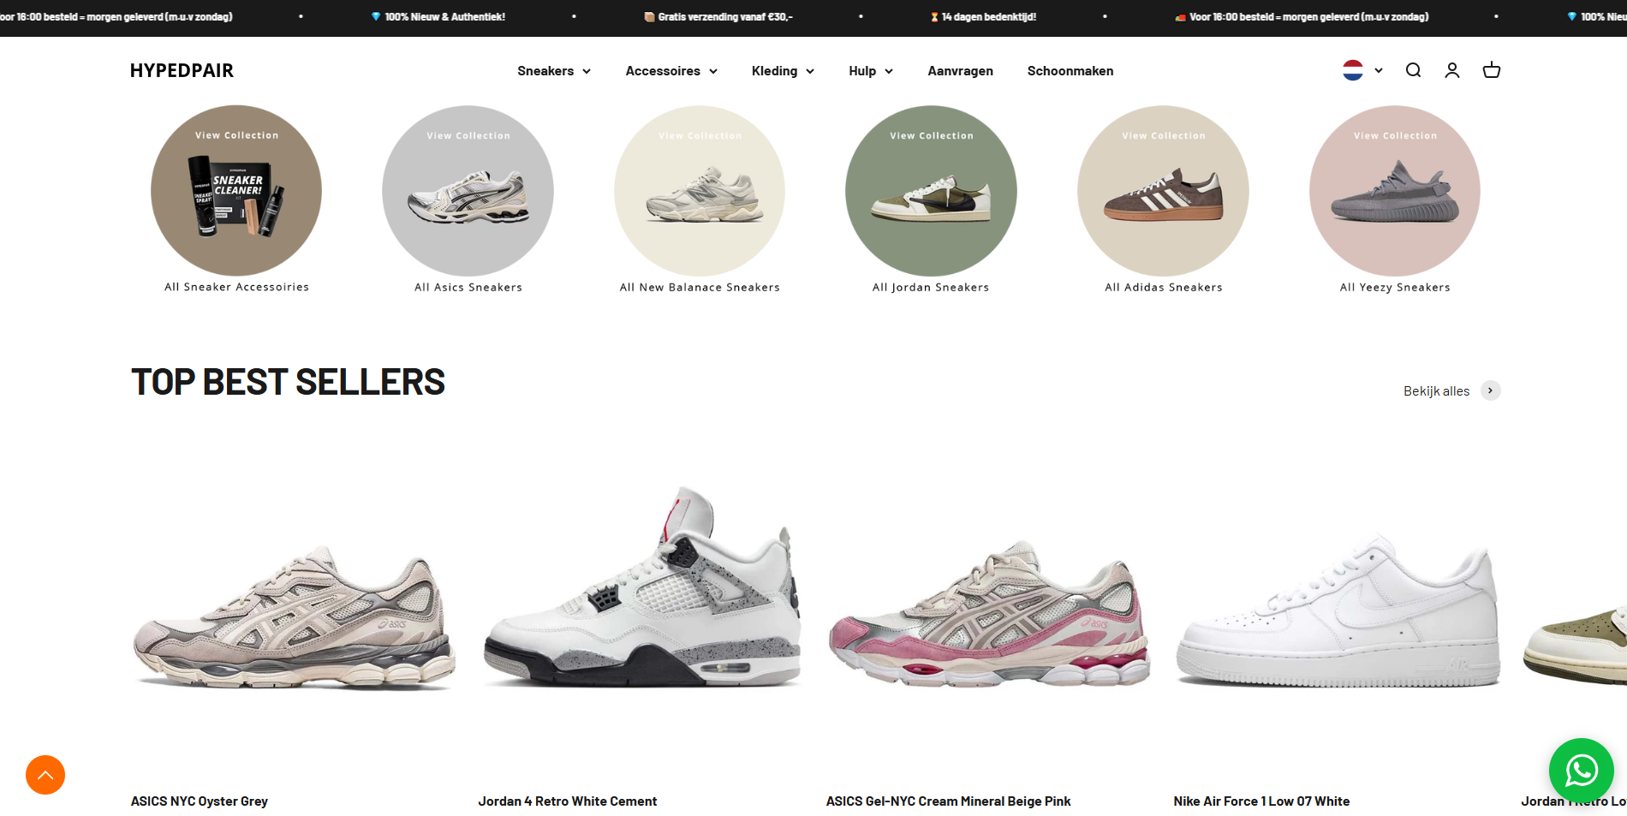Expand the Kleding dropdown menu
Screen dimensions: 1627x816
pyautogui.click(x=783, y=71)
